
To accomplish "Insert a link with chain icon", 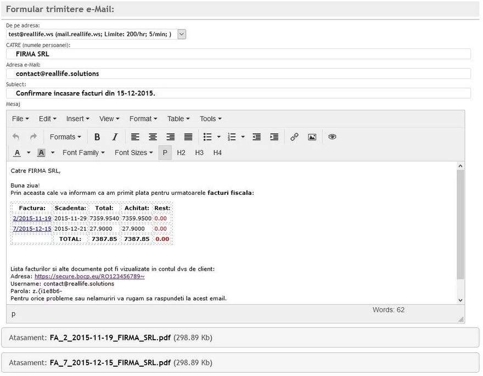I will pyautogui.click(x=294, y=137).
